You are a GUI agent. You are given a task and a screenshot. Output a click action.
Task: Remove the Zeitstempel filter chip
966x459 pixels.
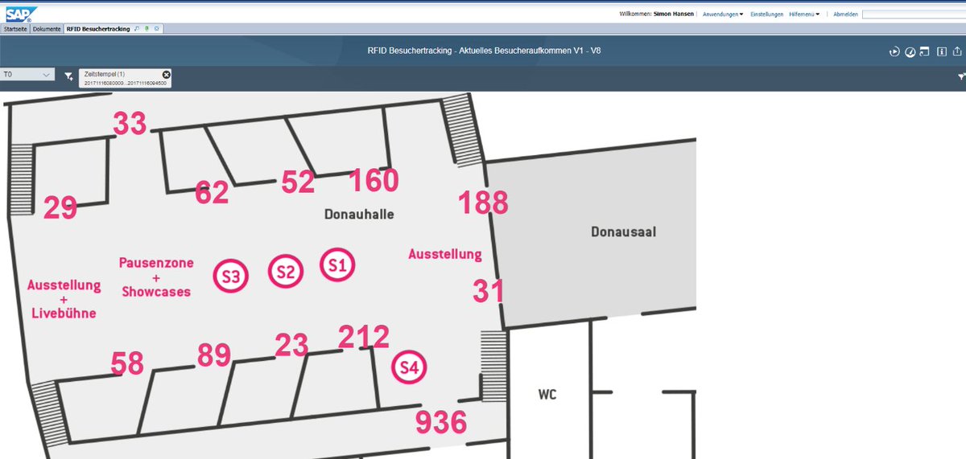pyautogui.click(x=166, y=74)
